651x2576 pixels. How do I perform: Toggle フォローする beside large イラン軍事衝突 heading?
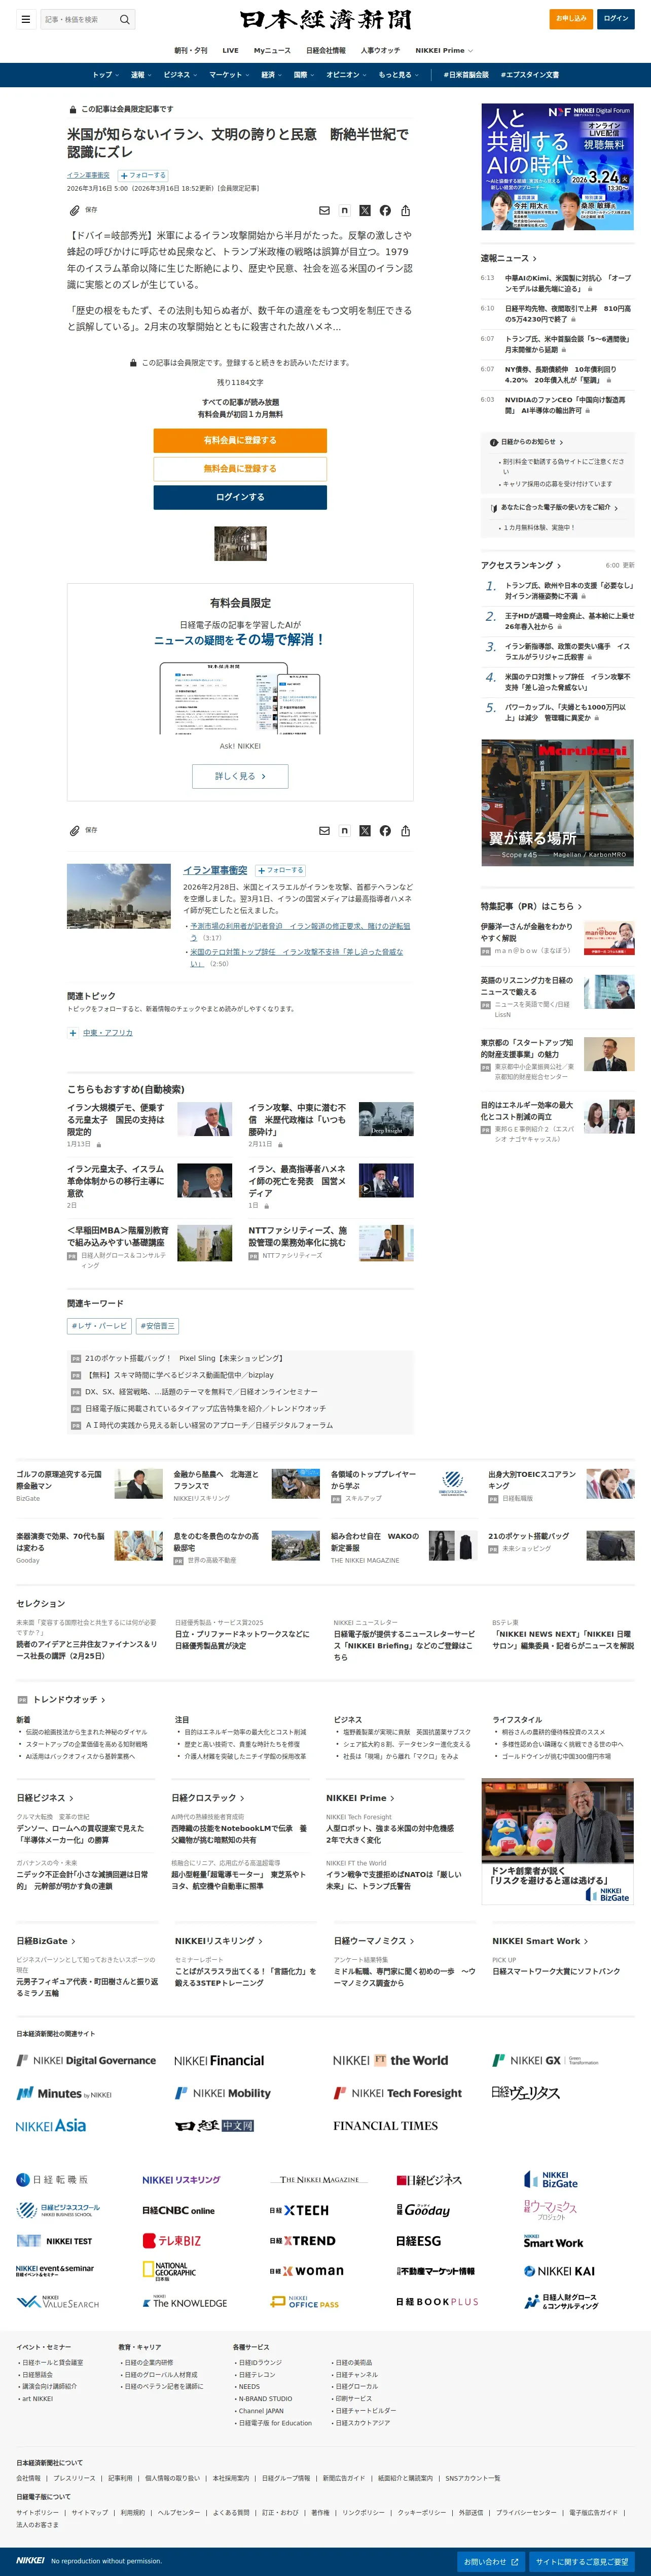click(x=280, y=870)
